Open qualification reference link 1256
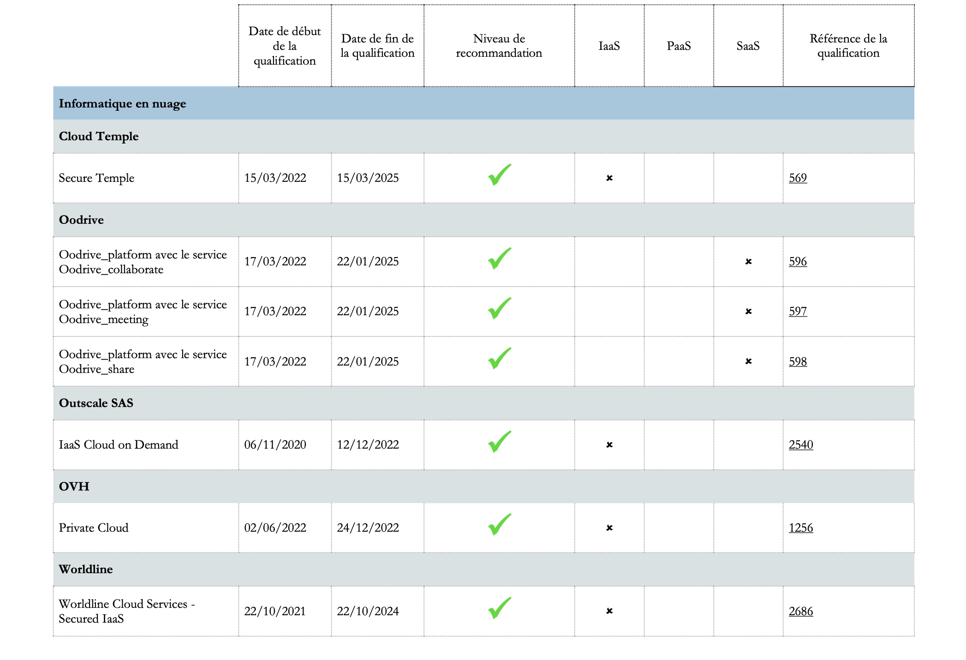The width and height of the screenshot is (966, 660). point(801,528)
